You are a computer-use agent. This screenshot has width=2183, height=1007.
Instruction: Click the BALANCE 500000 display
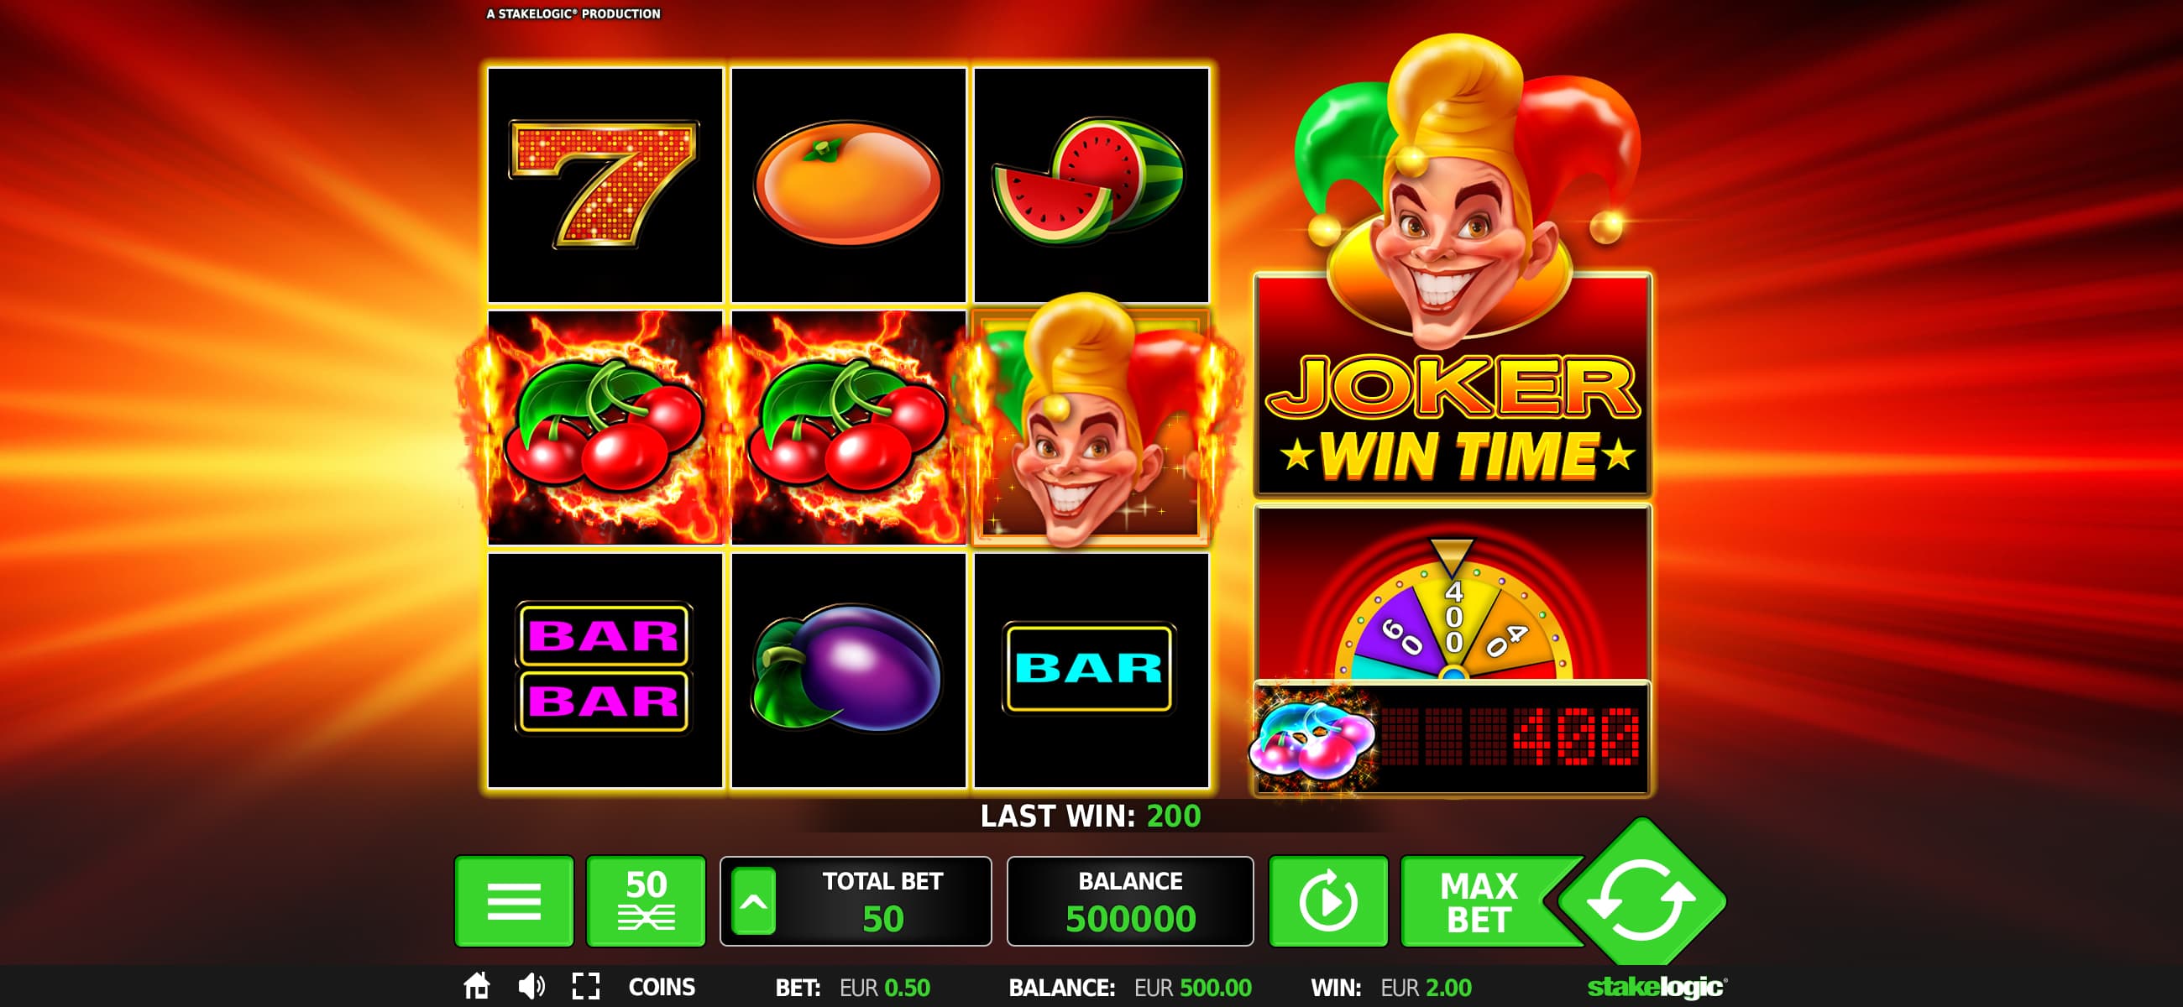coord(1129,901)
